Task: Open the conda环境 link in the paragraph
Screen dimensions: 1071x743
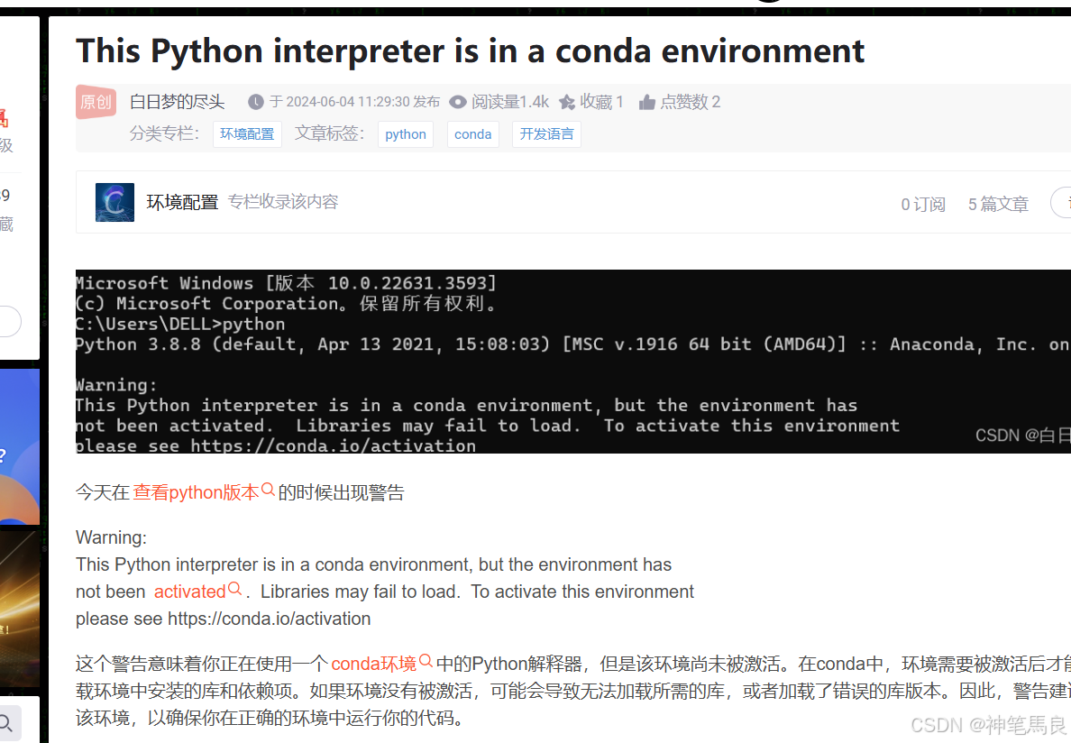Action: coord(373,663)
